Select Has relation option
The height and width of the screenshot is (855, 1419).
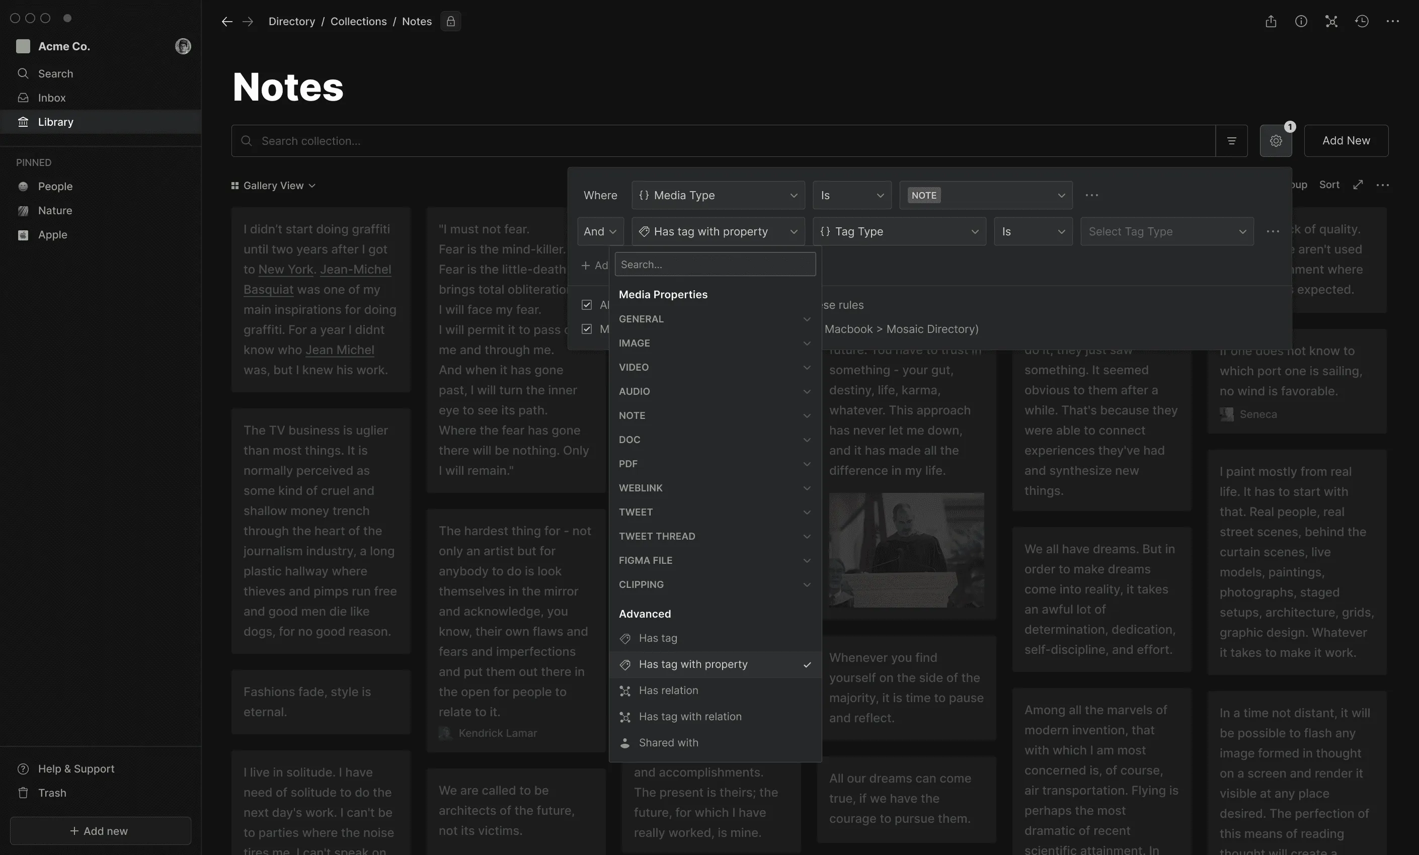pos(715,691)
